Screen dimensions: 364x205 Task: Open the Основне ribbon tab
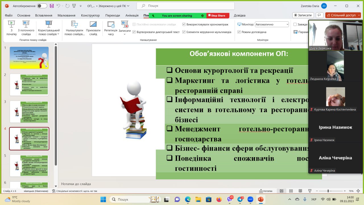[x=24, y=15]
